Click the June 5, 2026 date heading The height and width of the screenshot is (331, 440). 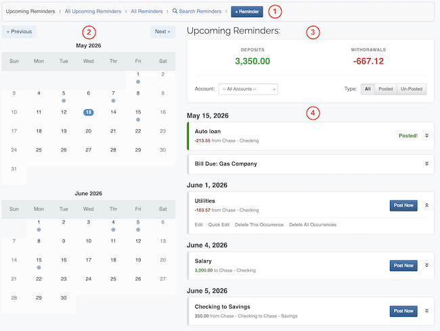207,290
